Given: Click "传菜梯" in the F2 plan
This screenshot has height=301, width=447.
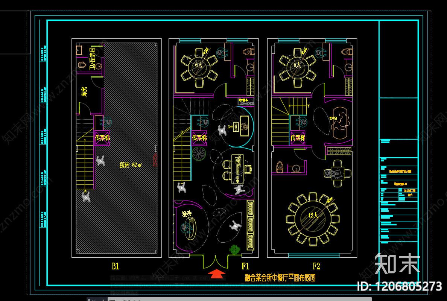Looking at the screenshot, I should (x=298, y=138).
